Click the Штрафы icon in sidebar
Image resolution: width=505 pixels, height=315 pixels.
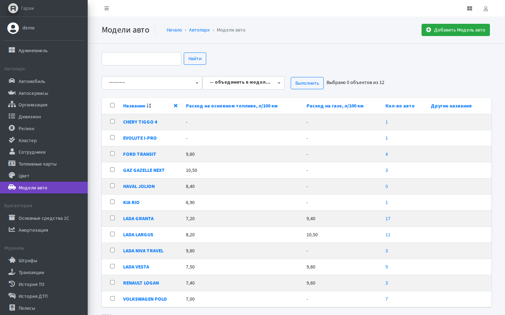click(12, 260)
